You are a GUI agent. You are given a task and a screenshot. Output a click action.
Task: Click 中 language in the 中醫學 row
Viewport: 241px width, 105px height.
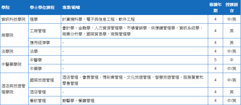(232, 60)
